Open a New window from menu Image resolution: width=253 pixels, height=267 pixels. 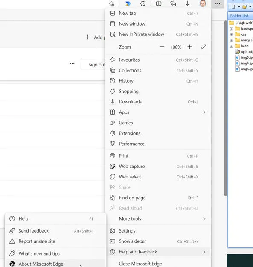pyautogui.click(x=158, y=24)
